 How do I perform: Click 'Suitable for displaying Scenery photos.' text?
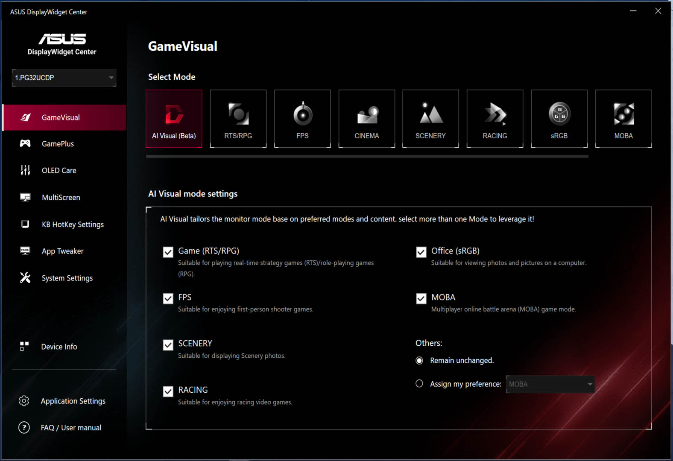point(231,356)
